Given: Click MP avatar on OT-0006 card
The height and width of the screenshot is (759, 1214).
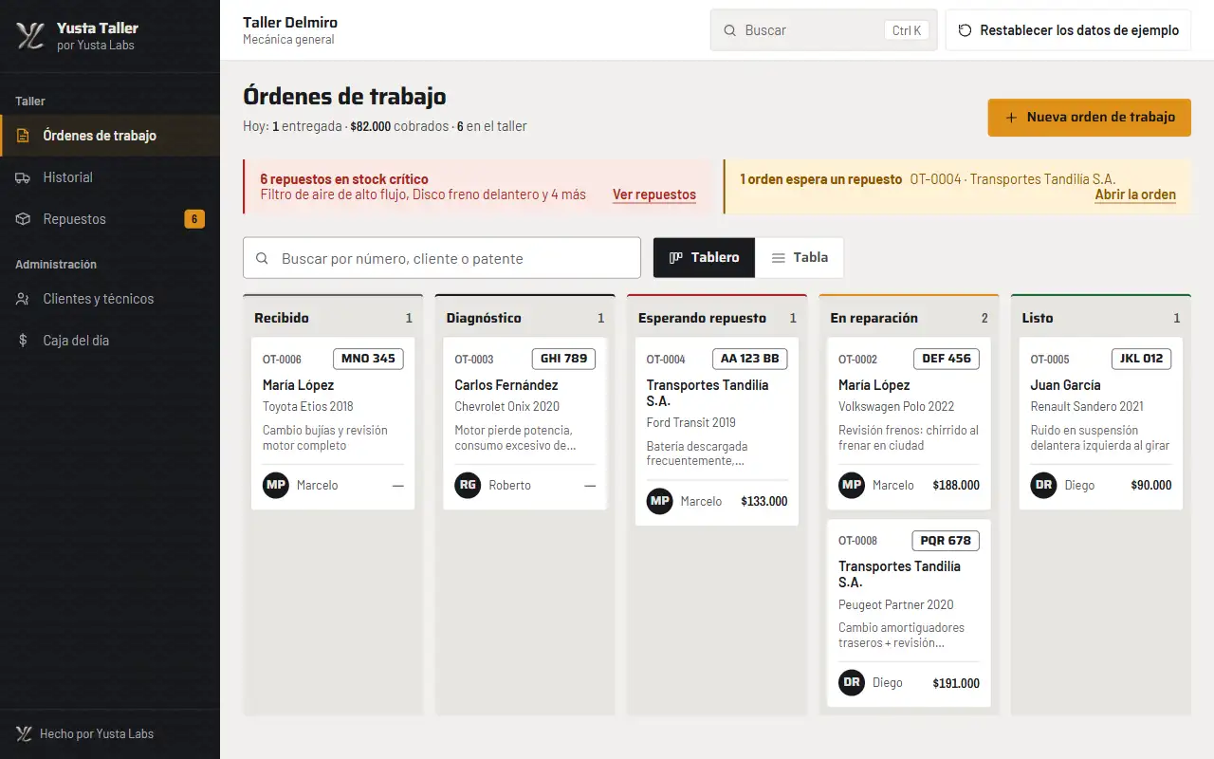Looking at the screenshot, I should 276,485.
